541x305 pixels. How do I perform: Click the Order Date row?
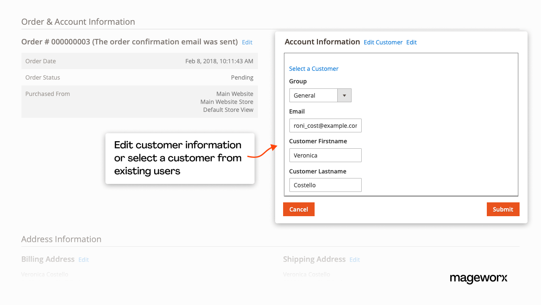(x=139, y=61)
